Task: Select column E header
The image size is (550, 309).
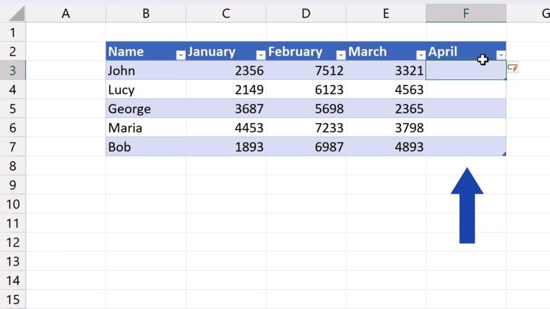Action: tap(386, 13)
